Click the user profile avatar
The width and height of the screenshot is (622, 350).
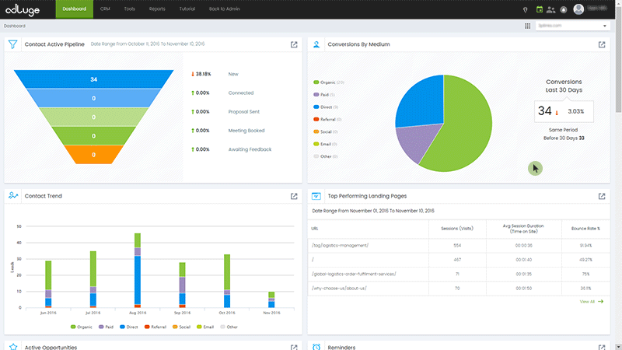tap(578, 9)
